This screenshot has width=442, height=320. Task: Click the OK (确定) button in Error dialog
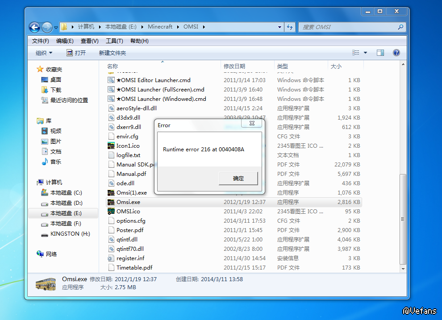(x=238, y=179)
